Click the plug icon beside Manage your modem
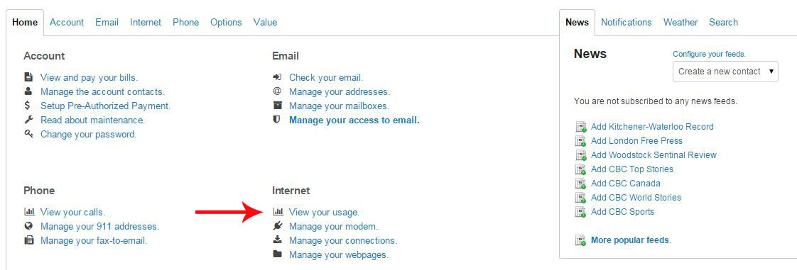Image resolution: width=797 pixels, height=270 pixels. (278, 226)
